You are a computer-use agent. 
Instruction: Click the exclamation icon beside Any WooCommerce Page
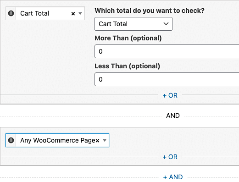point(11,140)
